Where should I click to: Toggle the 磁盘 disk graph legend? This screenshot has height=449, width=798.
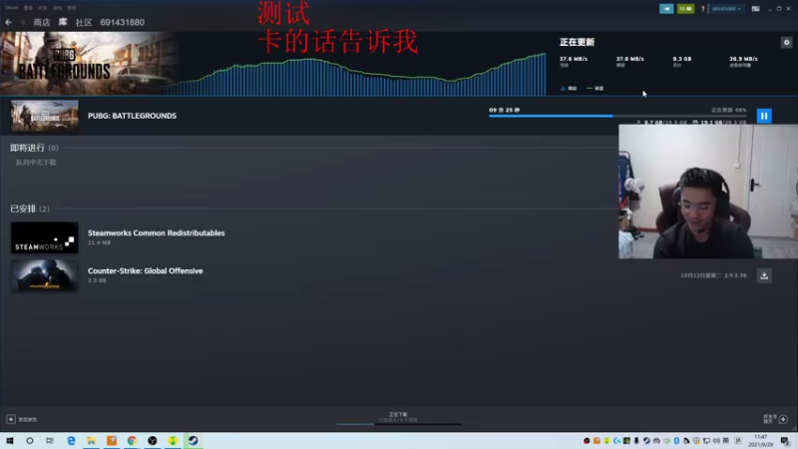pyautogui.click(x=595, y=88)
